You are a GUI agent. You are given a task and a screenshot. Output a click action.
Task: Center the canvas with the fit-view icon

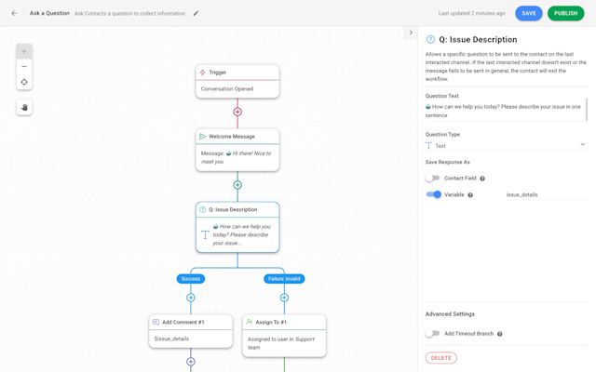24,82
